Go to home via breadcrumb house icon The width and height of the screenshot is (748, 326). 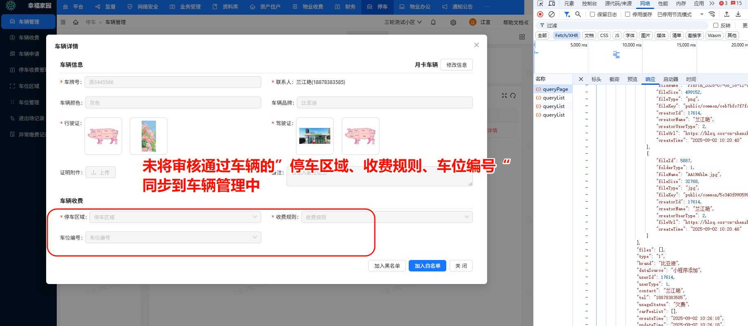76,22
